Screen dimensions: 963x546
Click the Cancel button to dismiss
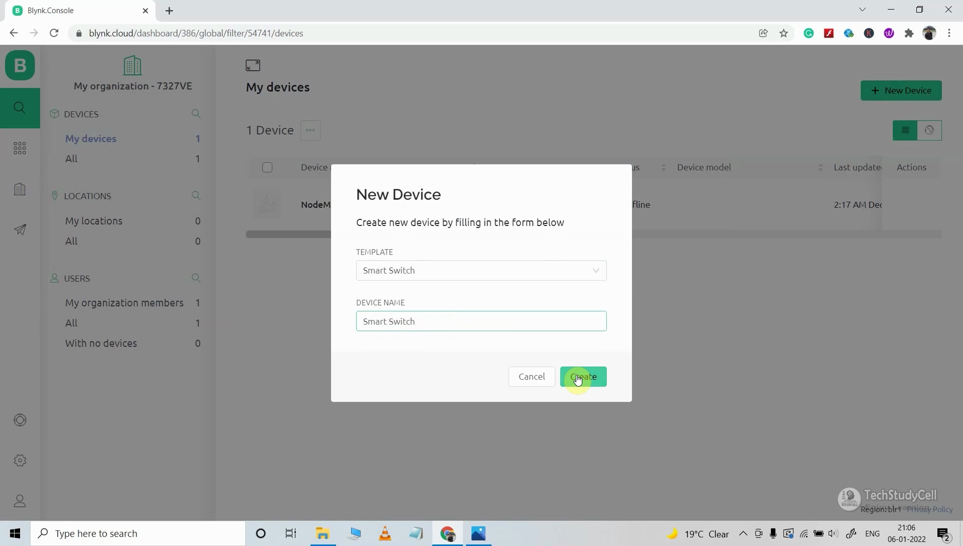(532, 376)
